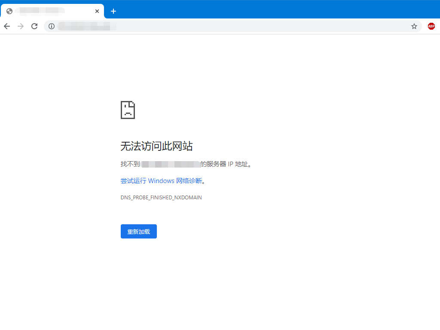Open the site information icon in the address bar
This screenshot has height=330, width=440.
pyautogui.click(x=52, y=26)
